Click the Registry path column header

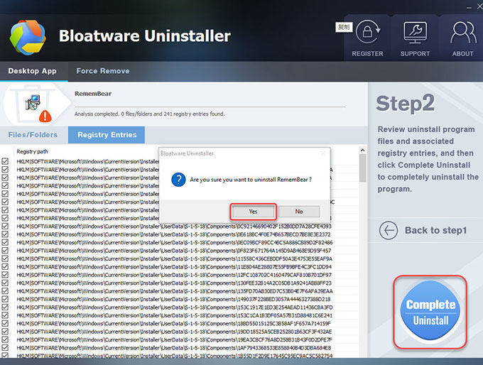click(33, 151)
